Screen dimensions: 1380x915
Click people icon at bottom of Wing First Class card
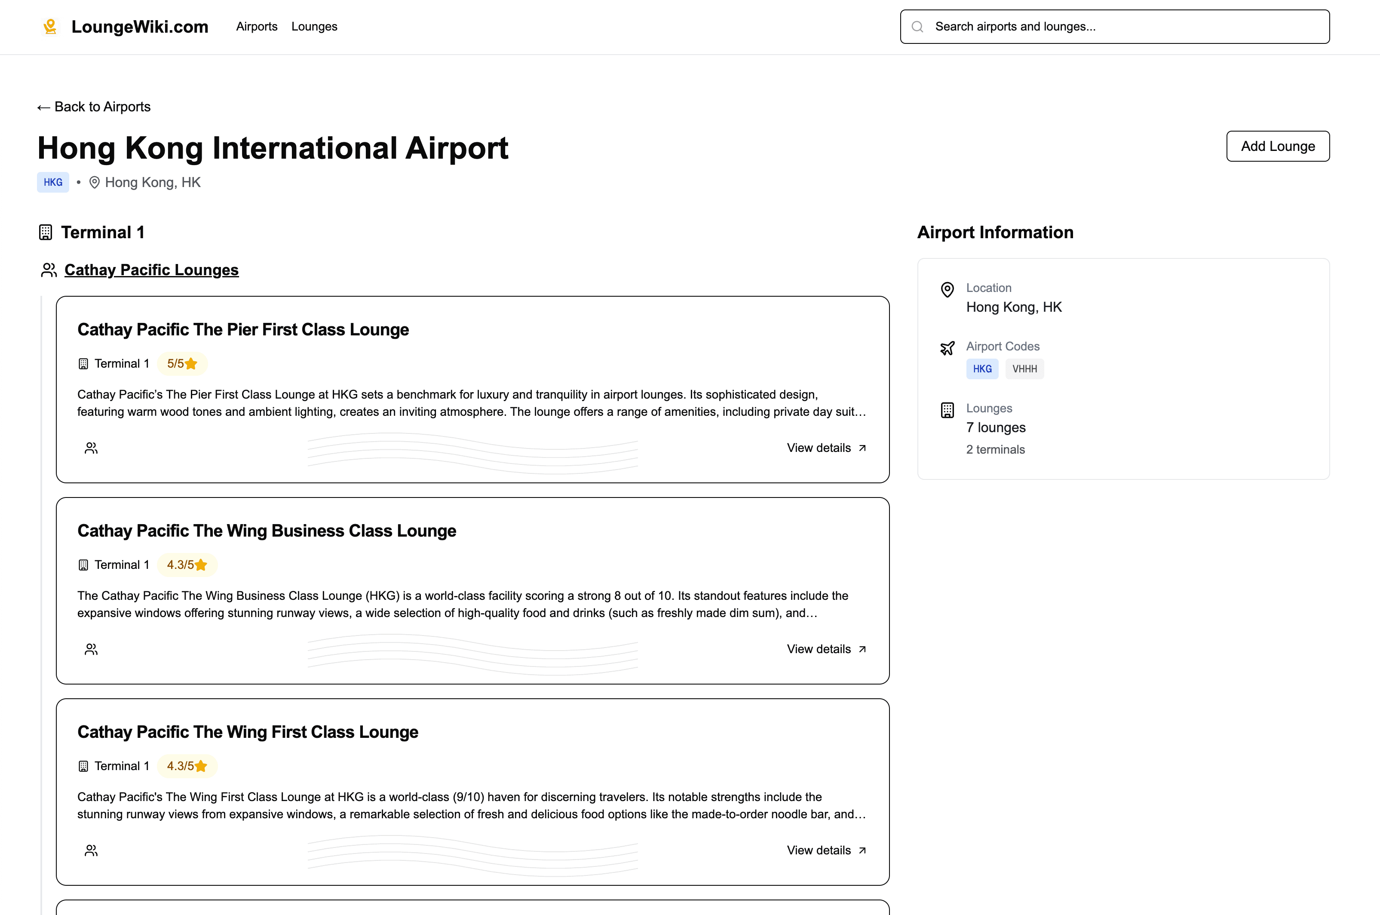point(92,851)
